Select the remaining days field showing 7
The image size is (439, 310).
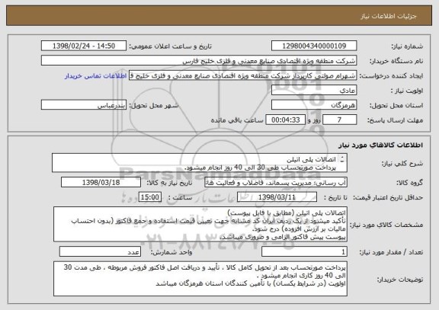340,120
